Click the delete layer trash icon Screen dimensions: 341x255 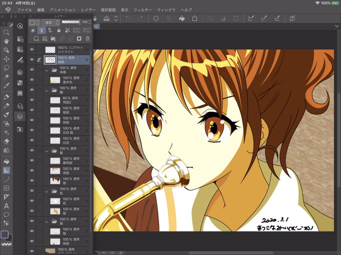point(87,38)
